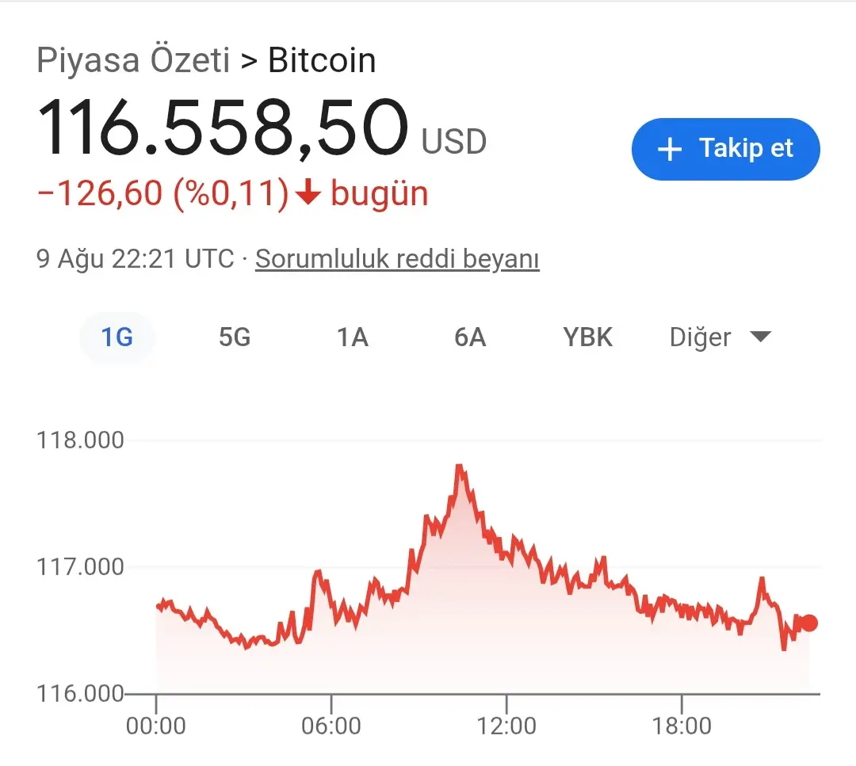This screenshot has height=766, width=856.
Task: Show the 1A monthly chart
Action: click(352, 337)
